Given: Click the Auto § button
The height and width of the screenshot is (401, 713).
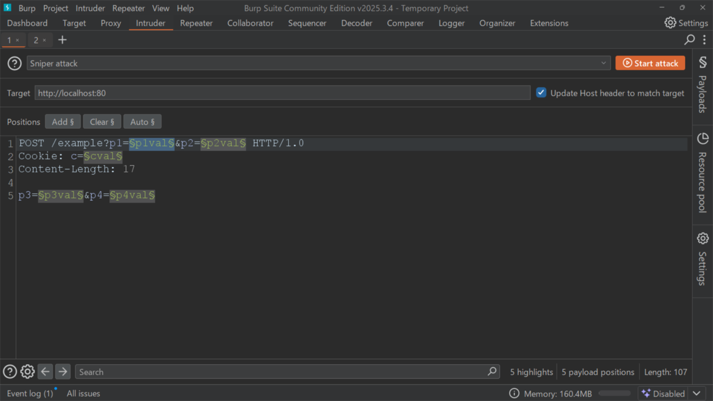Looking at the screenshot, I should pyautogui.click(x=142, y=122).
